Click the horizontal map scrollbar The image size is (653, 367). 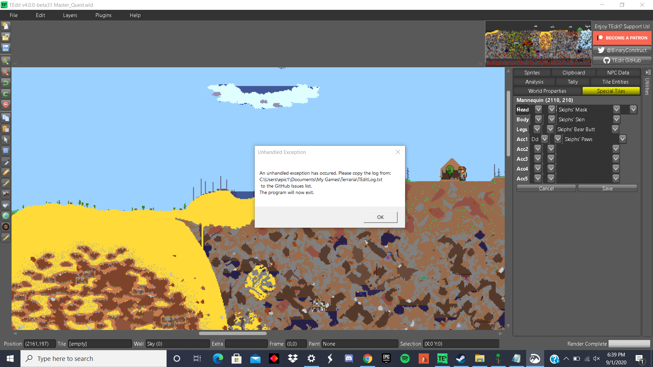click(x=233, y=333)
